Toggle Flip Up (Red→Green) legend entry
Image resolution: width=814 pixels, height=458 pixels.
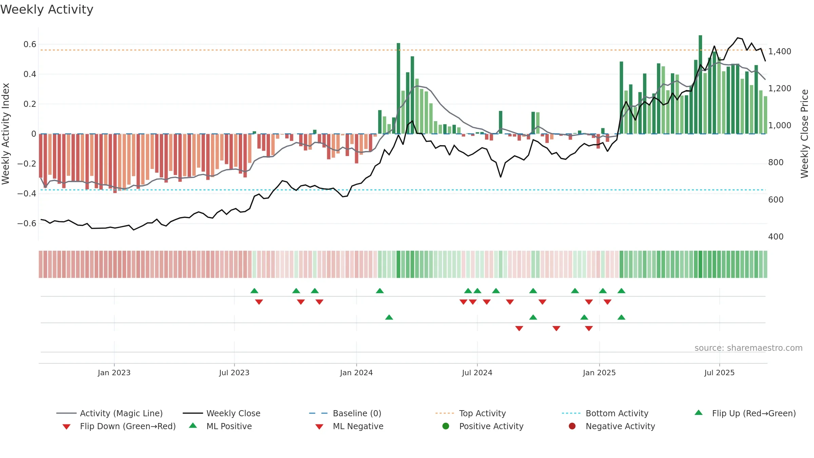pyautogui.click(x=745, y=413)
